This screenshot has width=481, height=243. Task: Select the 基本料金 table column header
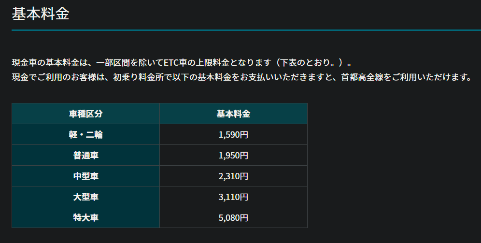point(233,114)
